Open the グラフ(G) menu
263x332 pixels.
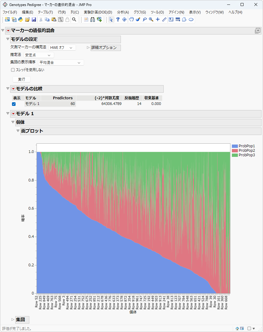pyautogui.click(x=140, y=12)
